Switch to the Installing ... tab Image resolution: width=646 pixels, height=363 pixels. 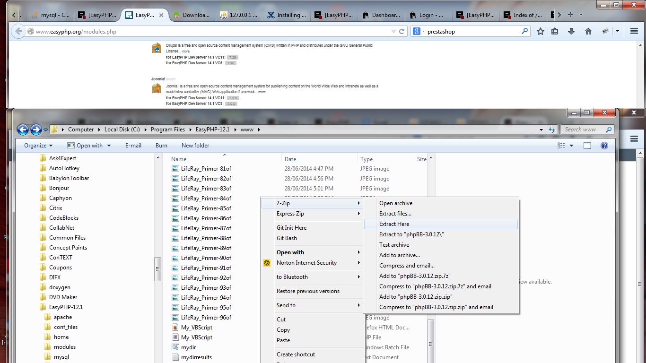(x=287, y=15)
